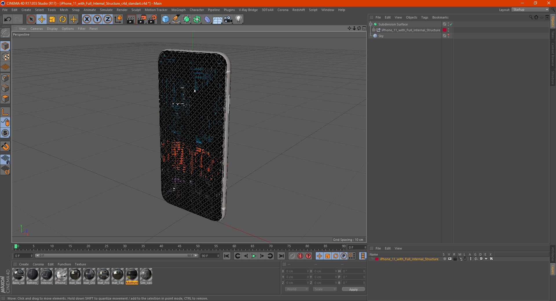Add Floor environment object icon
The width and height of the screenshot is (556, 301).
(217, 19)
